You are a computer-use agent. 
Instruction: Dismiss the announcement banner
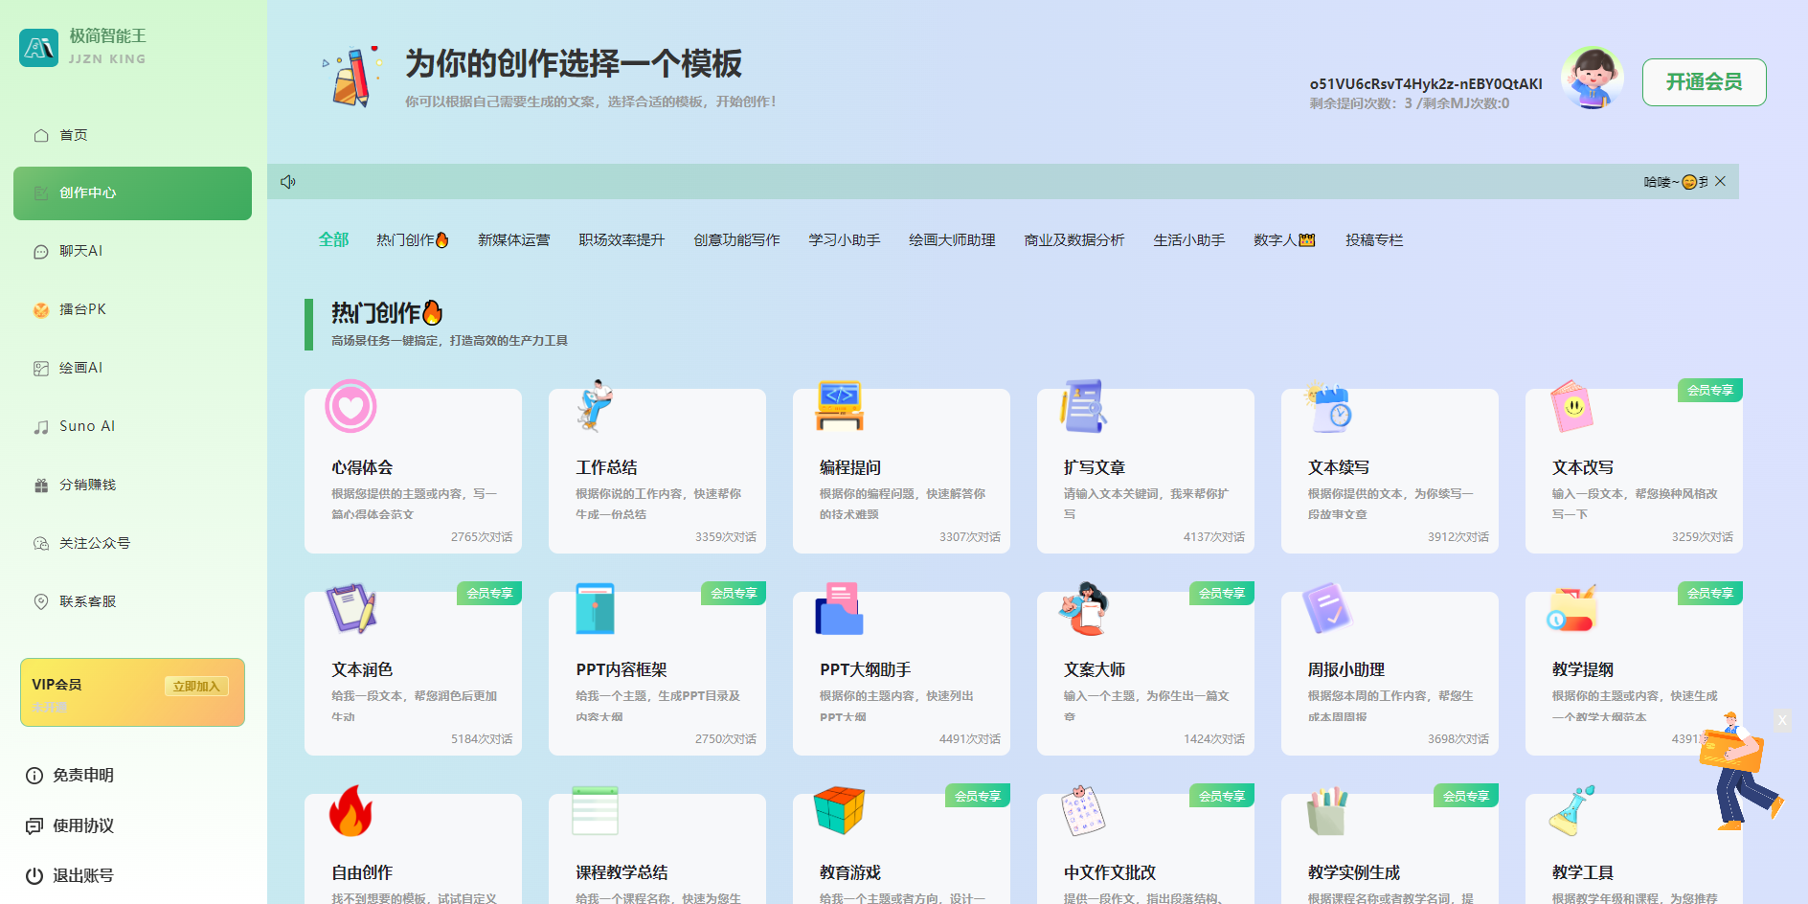(1720, 181)
